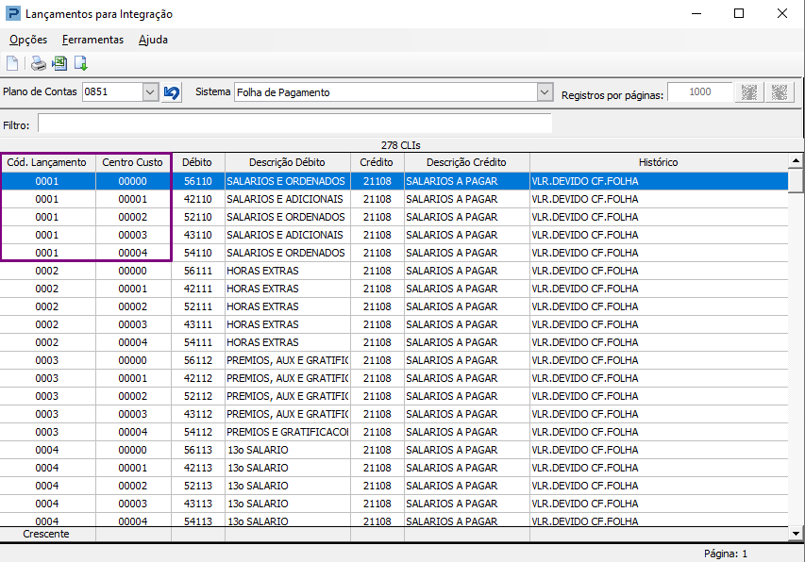
Task: Open the Opções menu
Action: [28, 40]
